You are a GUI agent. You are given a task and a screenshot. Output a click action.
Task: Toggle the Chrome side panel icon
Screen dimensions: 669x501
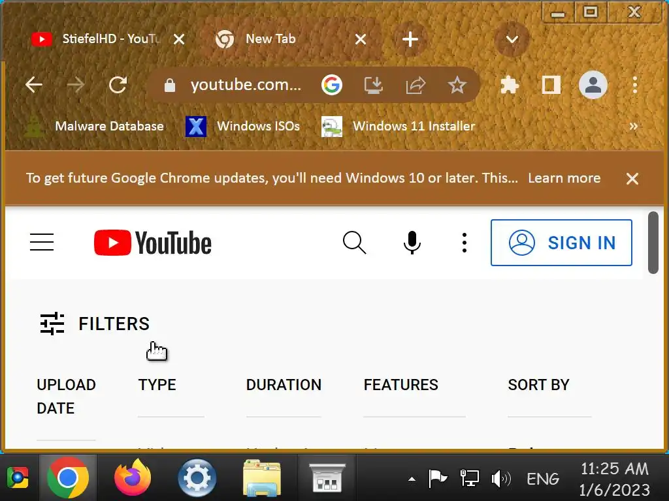tap(551, 85)
